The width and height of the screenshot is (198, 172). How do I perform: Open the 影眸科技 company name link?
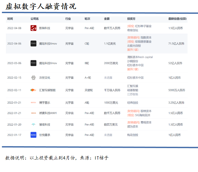pos(45,28)
